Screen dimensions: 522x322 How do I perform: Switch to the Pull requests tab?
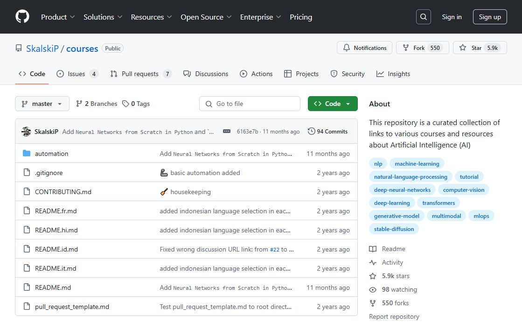pyautogui.click(x=140, y=74)
